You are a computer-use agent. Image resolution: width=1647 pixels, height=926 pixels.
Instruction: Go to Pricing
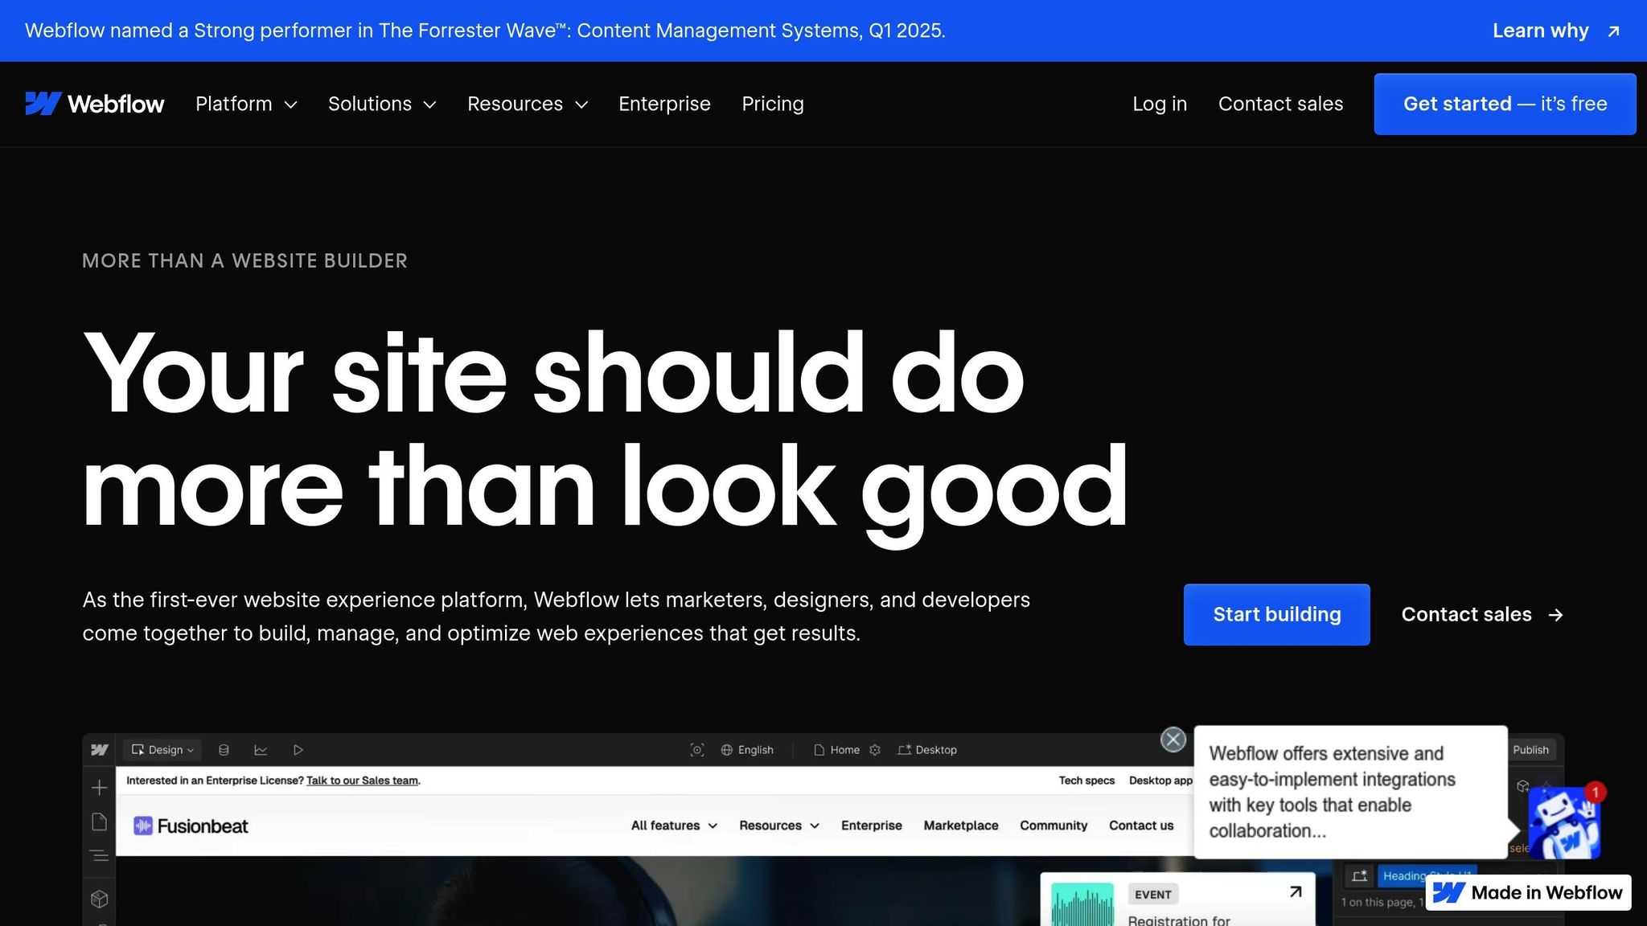[773, 104]
